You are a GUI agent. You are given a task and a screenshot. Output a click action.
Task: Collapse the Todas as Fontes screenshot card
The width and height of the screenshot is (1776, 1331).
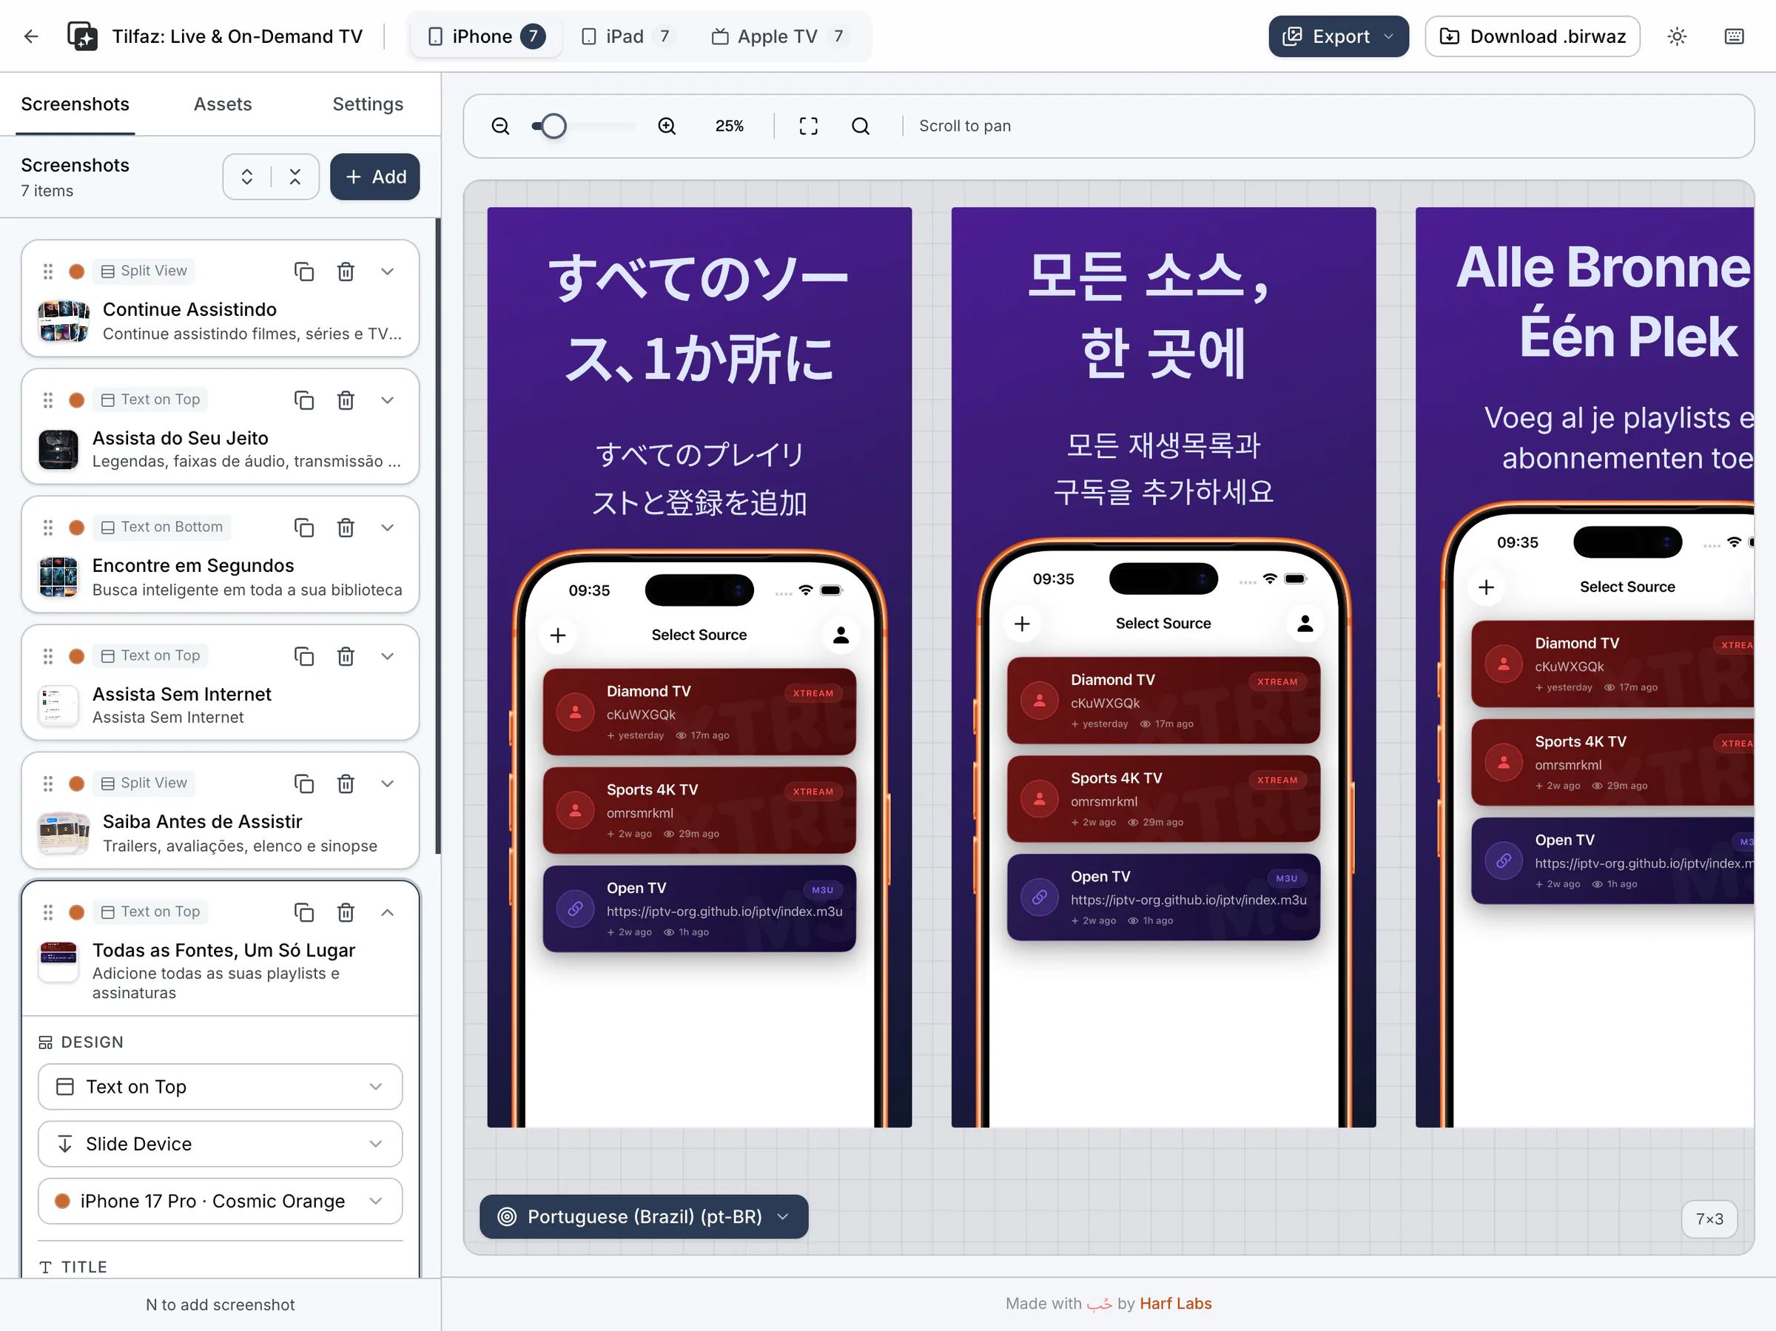click(x=387, y=912)
